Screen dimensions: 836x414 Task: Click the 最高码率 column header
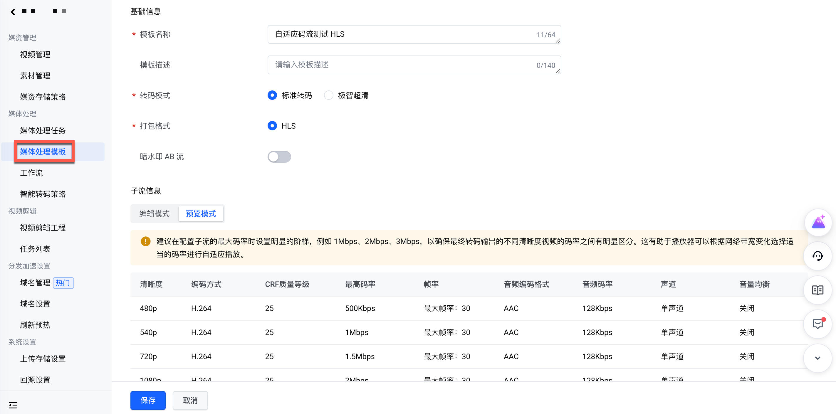[x=360, y=284]
